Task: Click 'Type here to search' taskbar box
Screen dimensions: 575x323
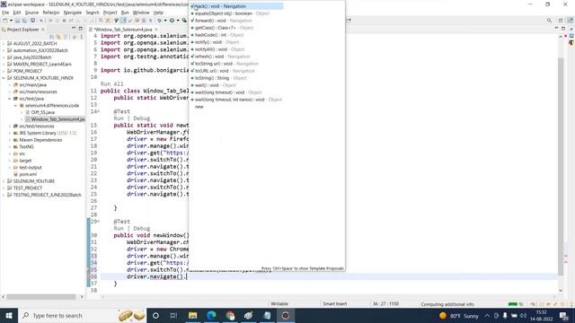Action: click(x=82, y=315)
